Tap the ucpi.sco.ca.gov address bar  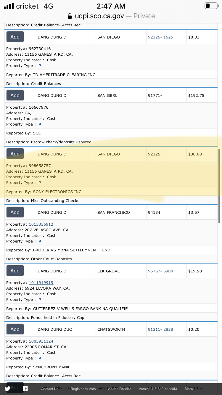[x=111, y=16]
